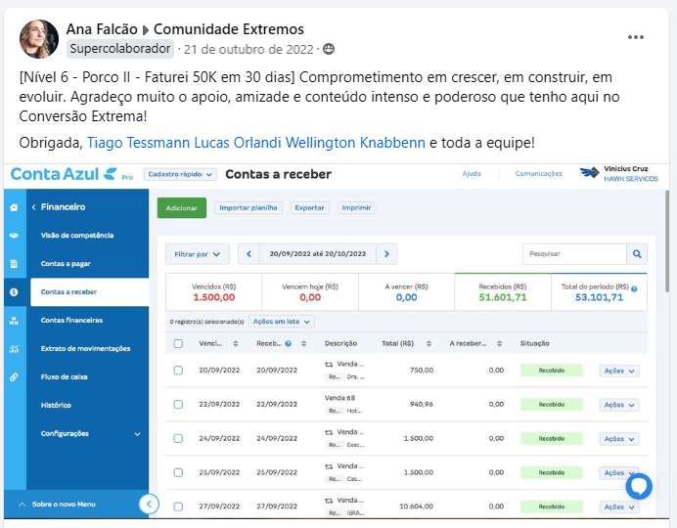Image resolution: width=677 pixels, height=528 pixels.
Task: Click the Exportar button
Action: 309,208
